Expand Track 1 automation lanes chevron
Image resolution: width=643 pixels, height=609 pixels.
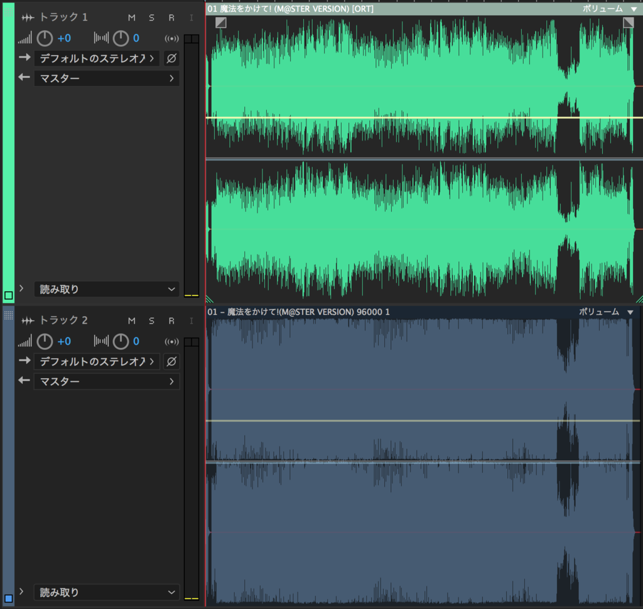coord(21,289)
